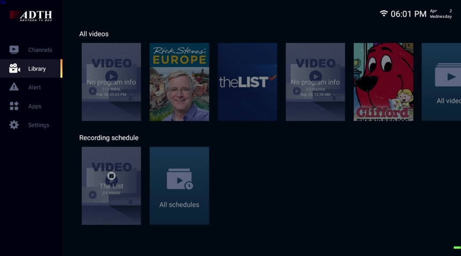Image resolution: width=461 pixels, height=256 pixels.
Task: Click the schedule badge on The List tile
Action: 111,176
